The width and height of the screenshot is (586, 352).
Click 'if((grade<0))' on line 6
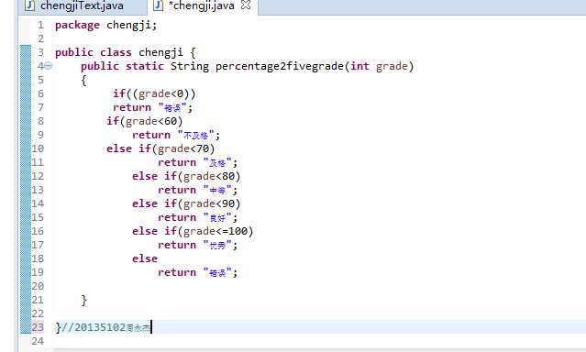click(154, 93)
